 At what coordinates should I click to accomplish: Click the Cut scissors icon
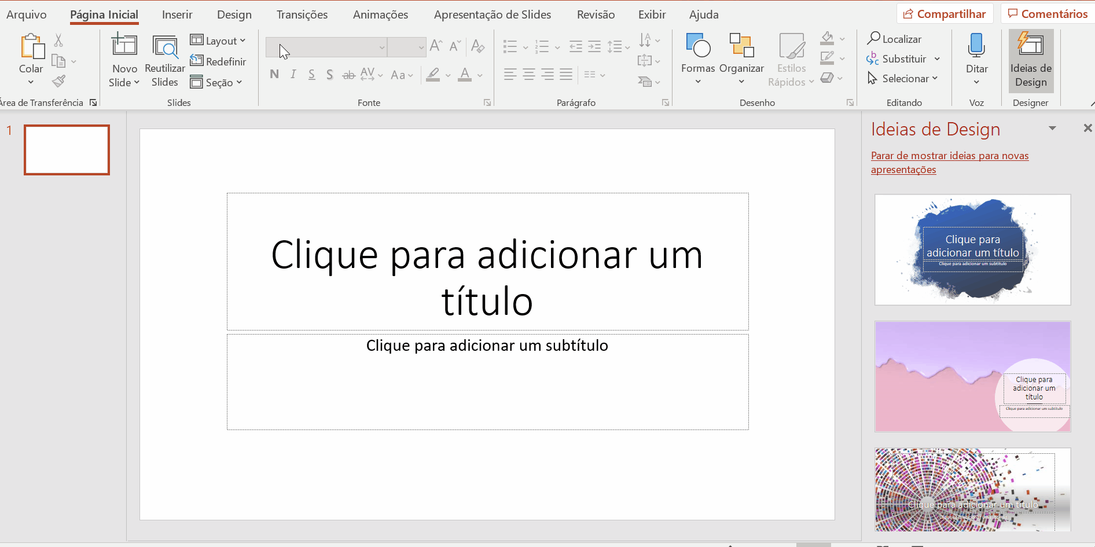[58, 41]
